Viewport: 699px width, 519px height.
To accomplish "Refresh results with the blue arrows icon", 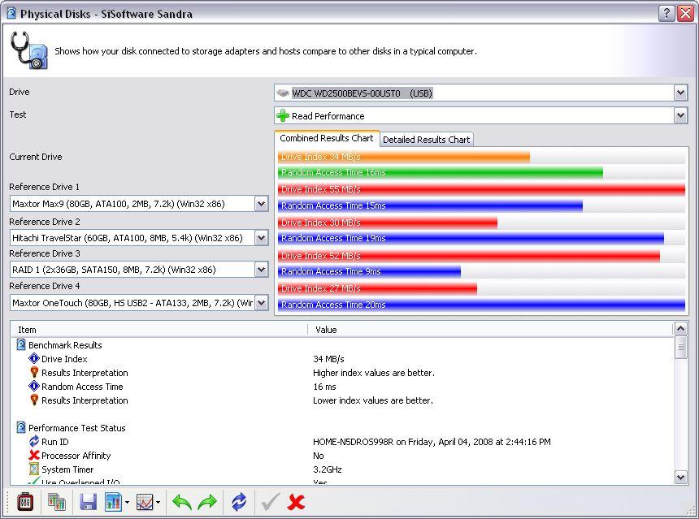I will pos(240,502).
